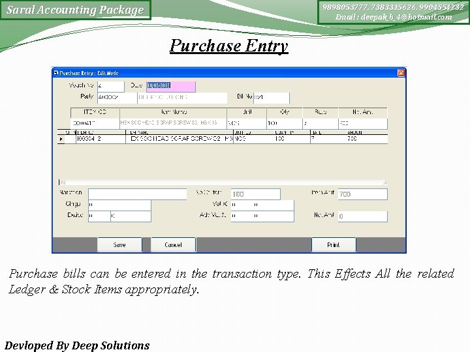Click grid cell showing unit NOS

click(251, 139)
